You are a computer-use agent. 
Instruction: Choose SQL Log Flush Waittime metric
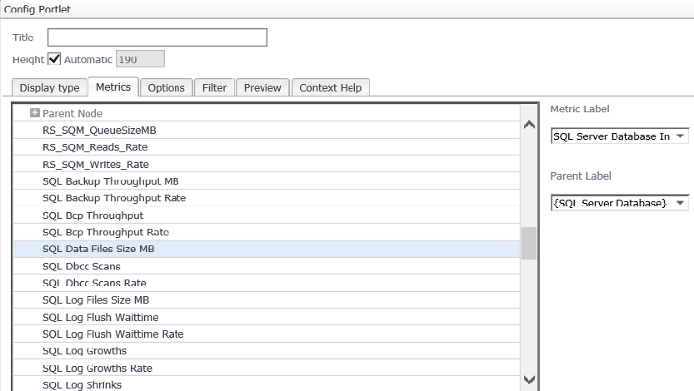pos(100,317)
